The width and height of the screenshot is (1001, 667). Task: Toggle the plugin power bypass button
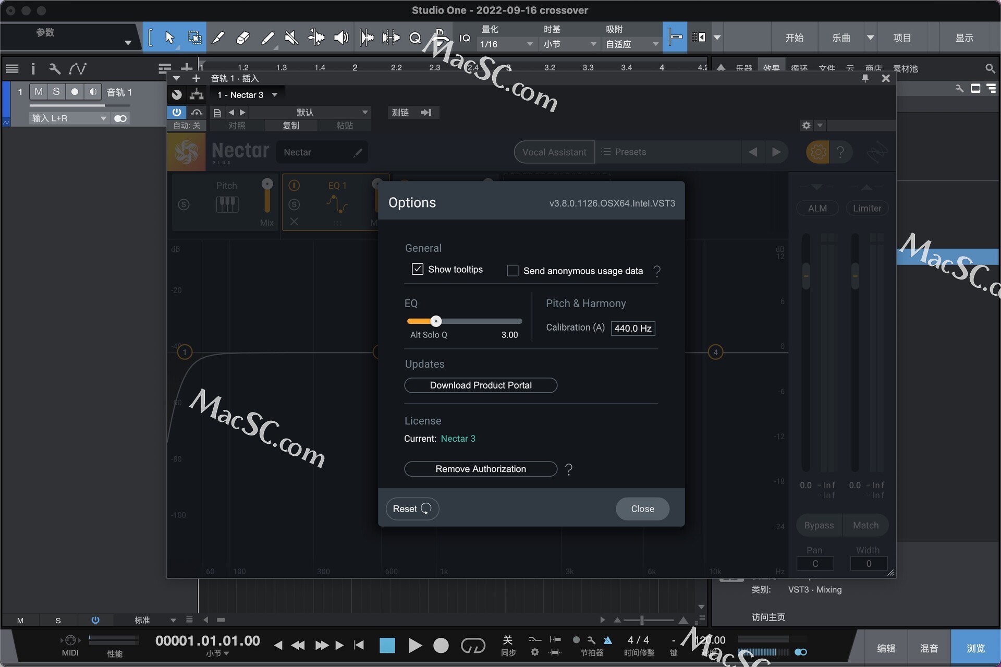click(x=177, y=112)
